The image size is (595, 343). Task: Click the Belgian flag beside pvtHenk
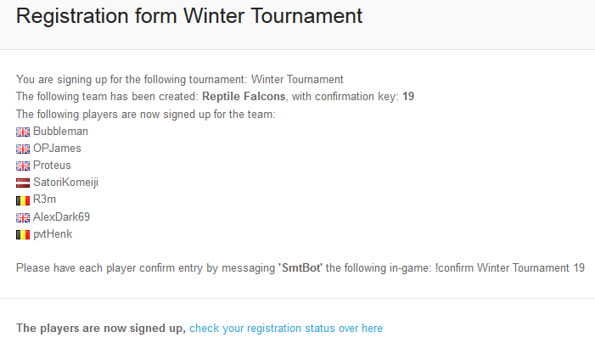click(x=23, y=235)
